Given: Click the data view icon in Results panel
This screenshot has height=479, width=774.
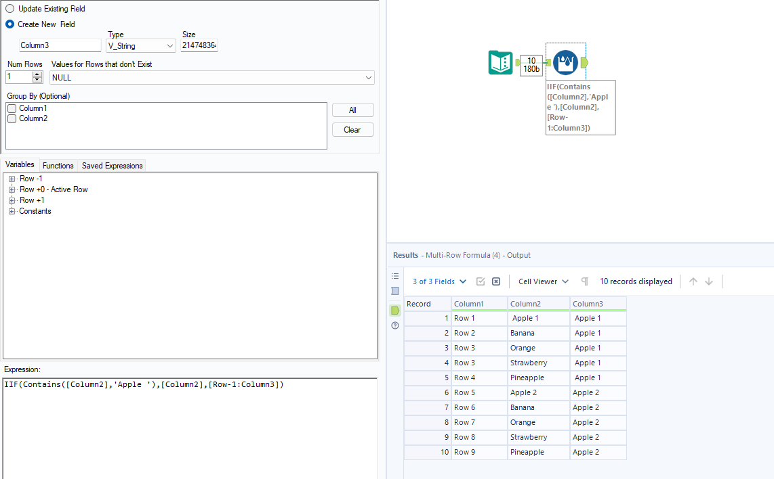Looking at the screenshot, I should click(x=395, y=291).
